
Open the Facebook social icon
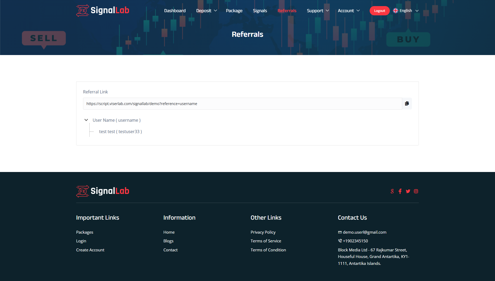[x=400, y=191]
